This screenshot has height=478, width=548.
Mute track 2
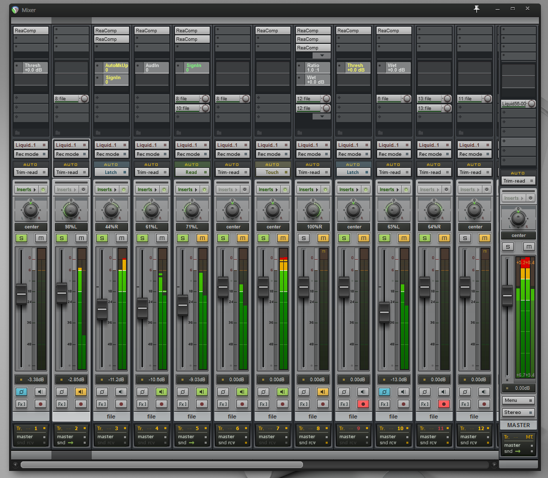pos(81,238)
